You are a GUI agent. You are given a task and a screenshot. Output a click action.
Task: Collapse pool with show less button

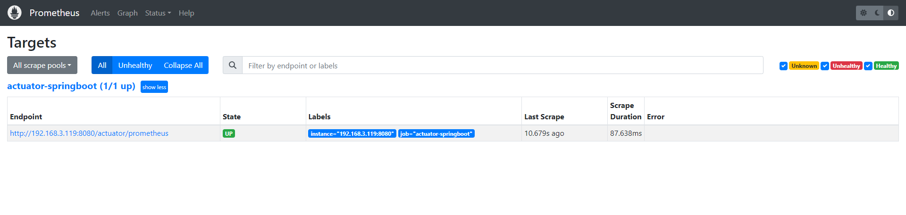click(154, 87)
